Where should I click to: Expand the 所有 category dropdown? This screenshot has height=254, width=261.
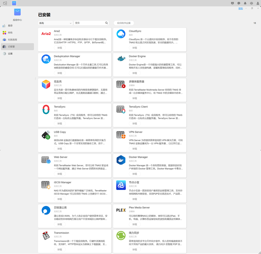pyautogui.click(x=55, y=23)
